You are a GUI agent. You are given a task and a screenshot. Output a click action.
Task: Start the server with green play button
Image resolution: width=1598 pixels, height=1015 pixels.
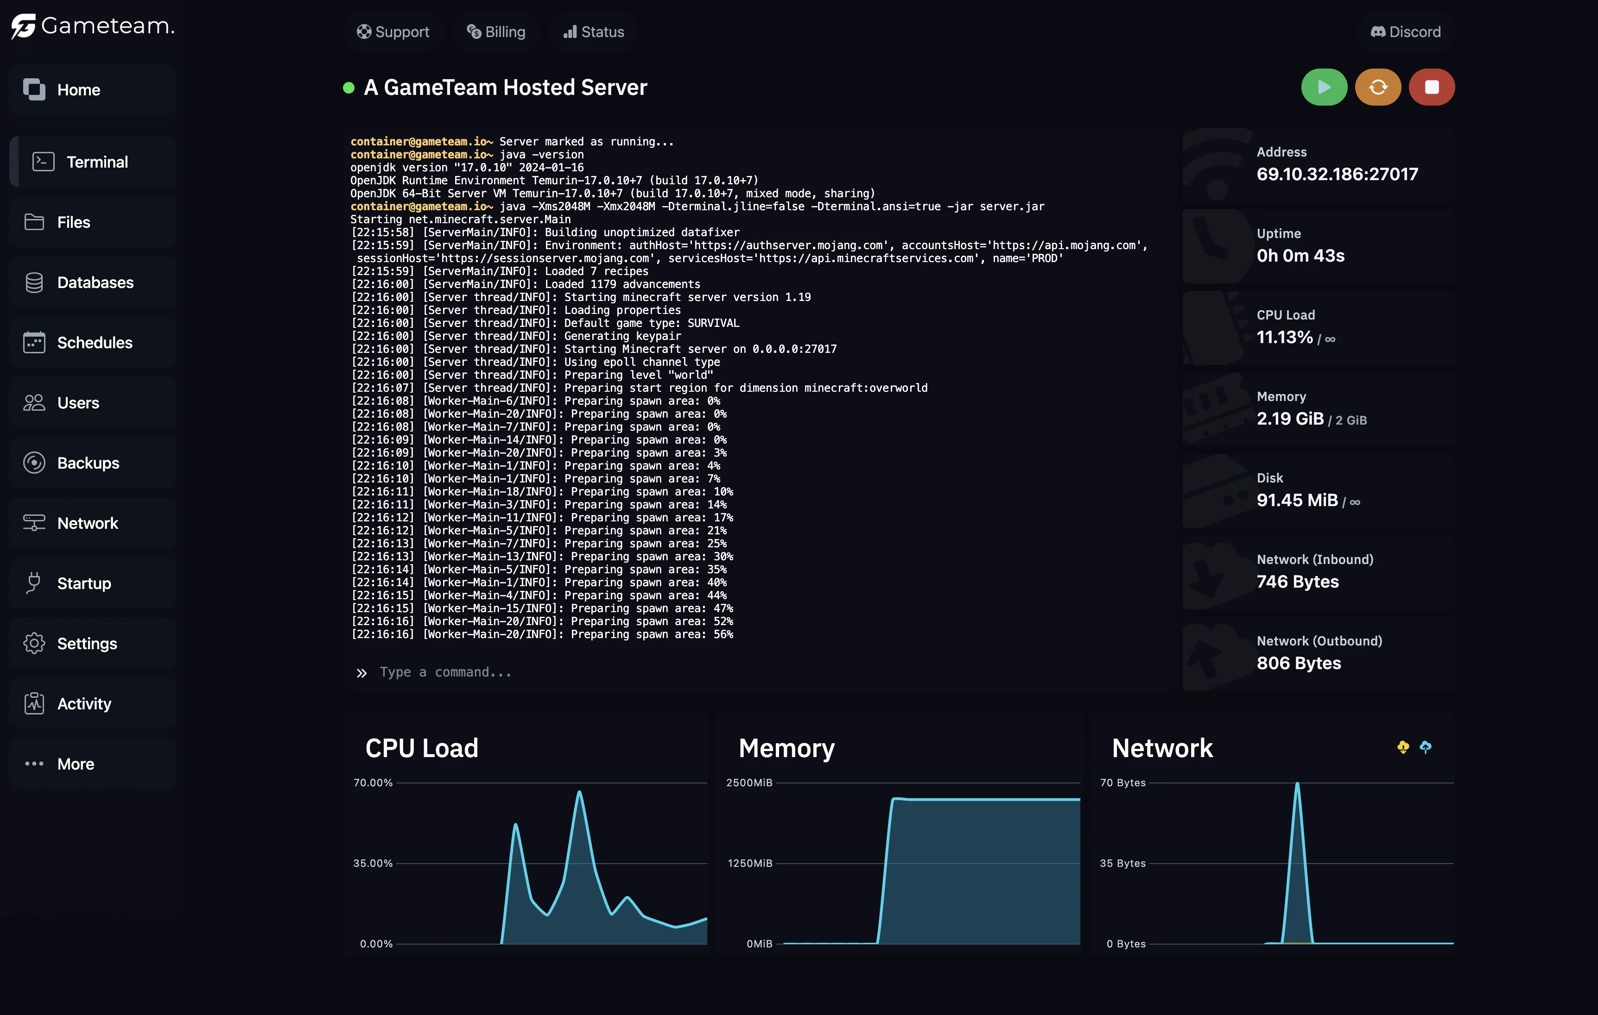(x=1324, y=87)
